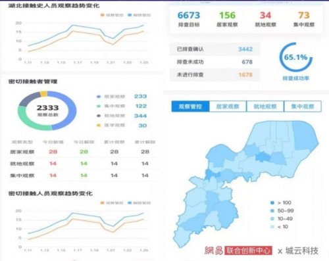Screen dimensions: 329x261
Task: Toggle orange 观察管控 legend in 密切接触人员 chart
Action: pos(112,203)
